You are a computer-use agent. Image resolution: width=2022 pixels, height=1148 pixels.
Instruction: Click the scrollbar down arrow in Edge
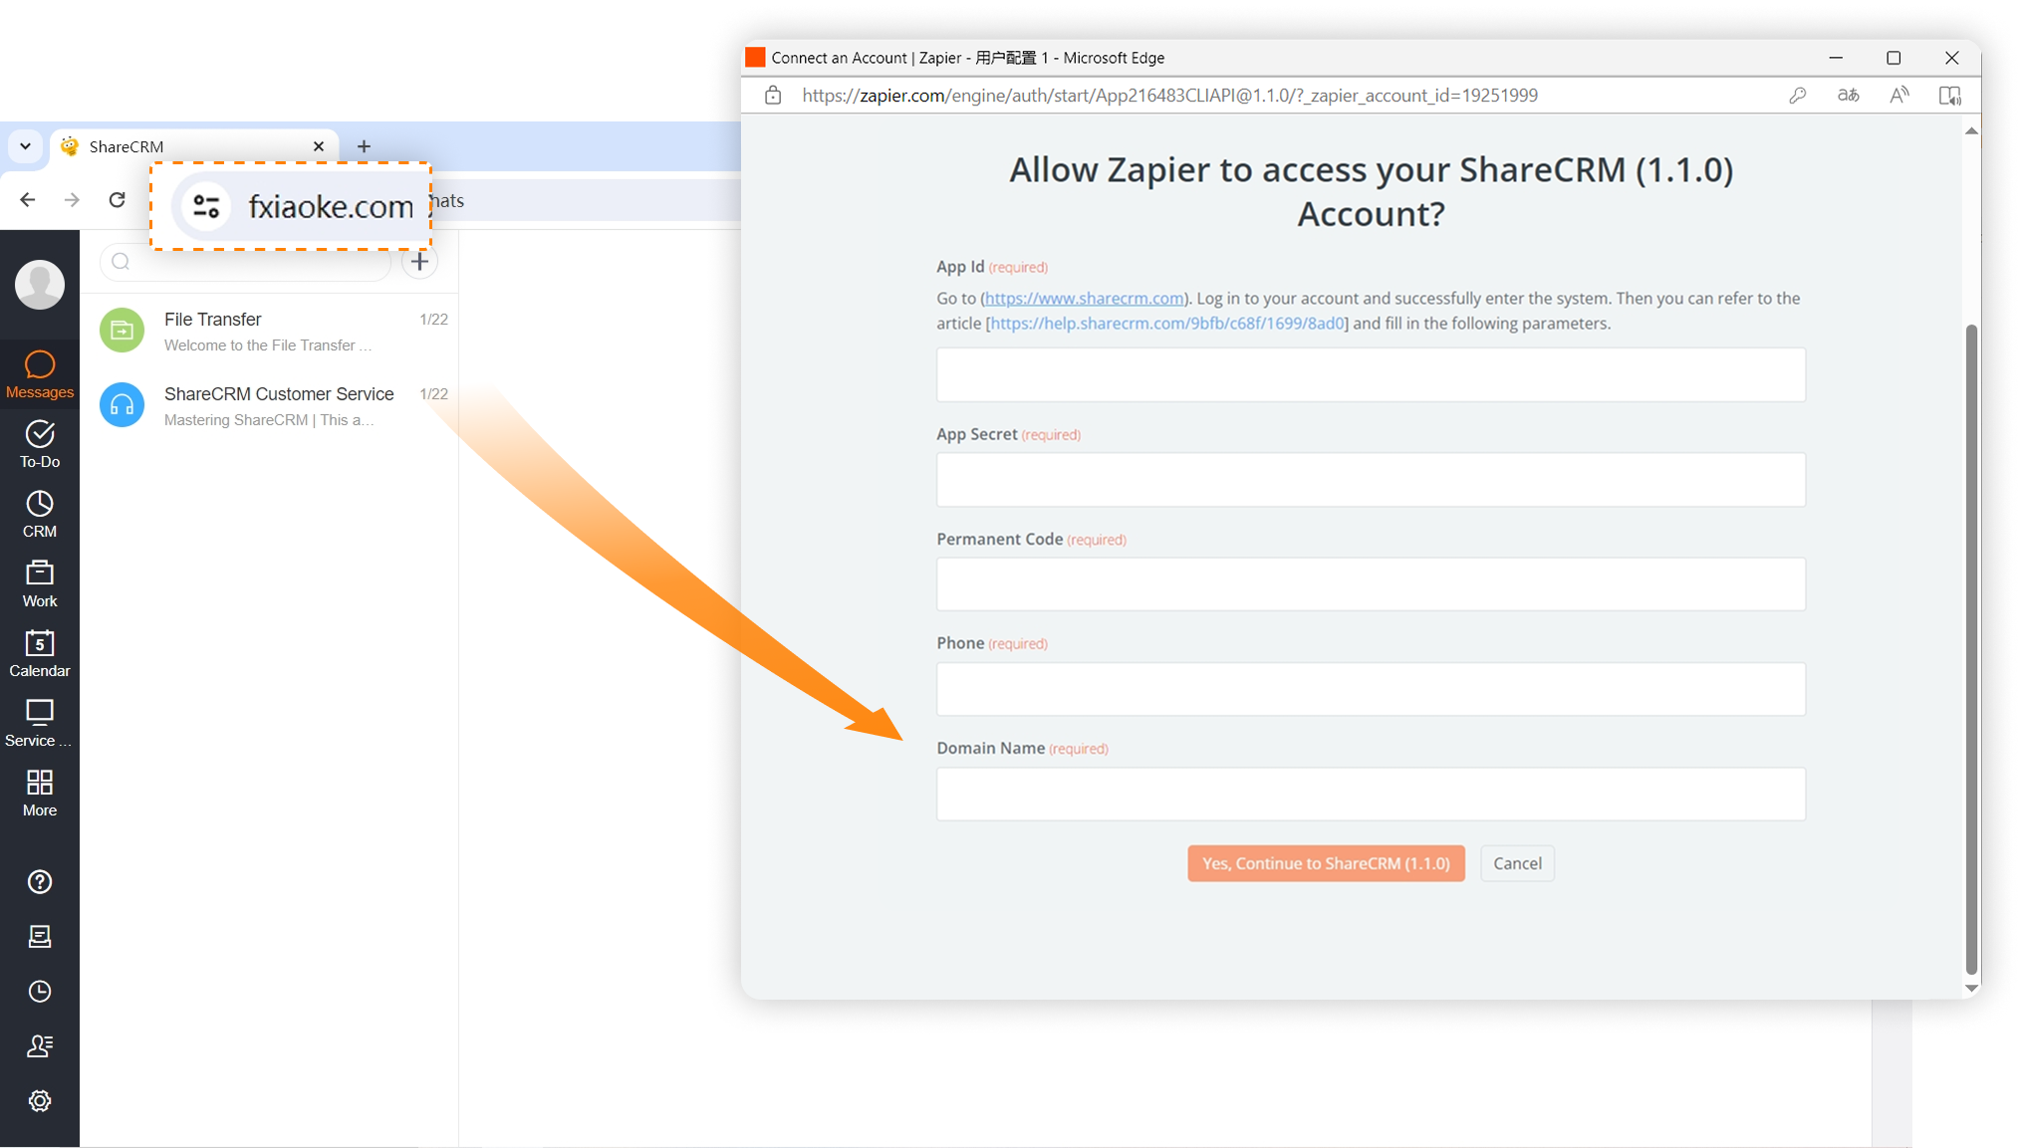pyautogui.click(x=1971, y=989)
